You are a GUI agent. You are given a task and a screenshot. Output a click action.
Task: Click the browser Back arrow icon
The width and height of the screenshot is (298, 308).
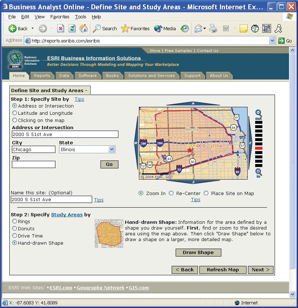coord(12,29)
